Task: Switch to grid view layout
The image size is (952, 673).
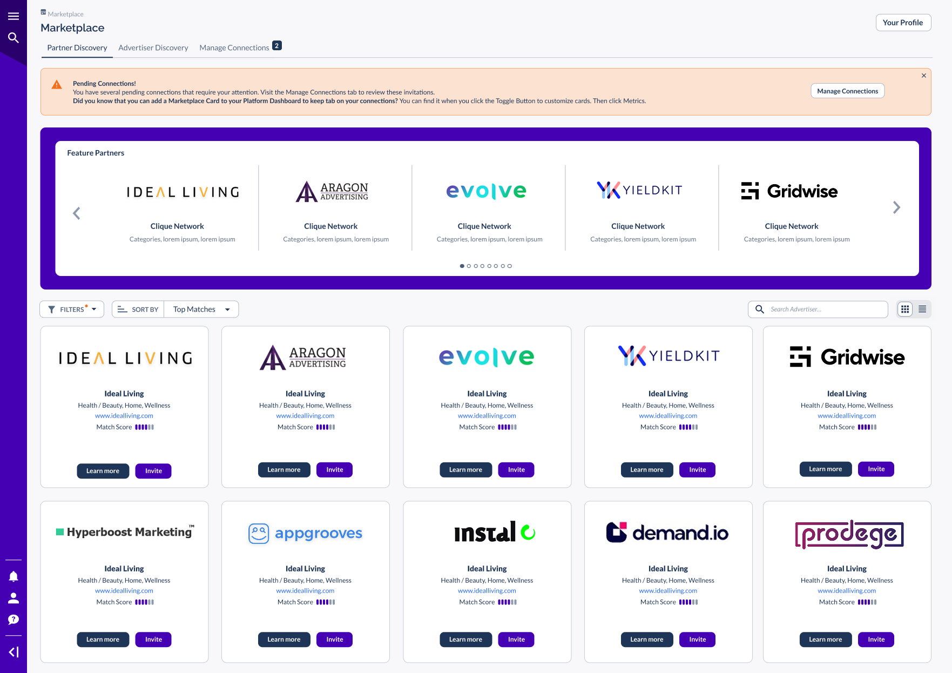Action: pyautogui.click(x=905, y=309)
